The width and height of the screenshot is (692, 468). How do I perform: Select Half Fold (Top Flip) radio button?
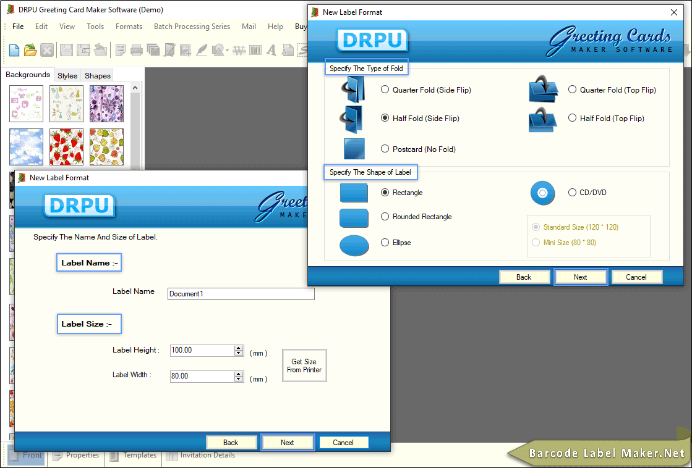click(x=573, y=118)
